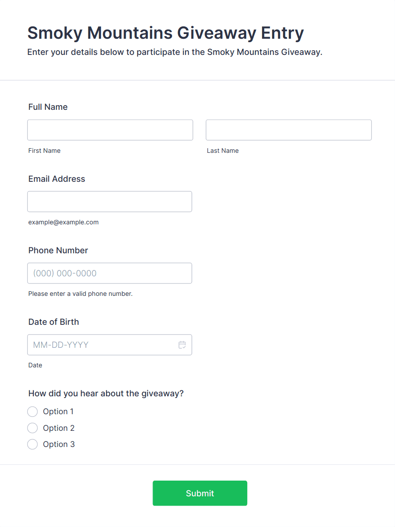Click the Email Address field label
The image size is (395, 527).
pyautogui.click(x=56, y=179)
